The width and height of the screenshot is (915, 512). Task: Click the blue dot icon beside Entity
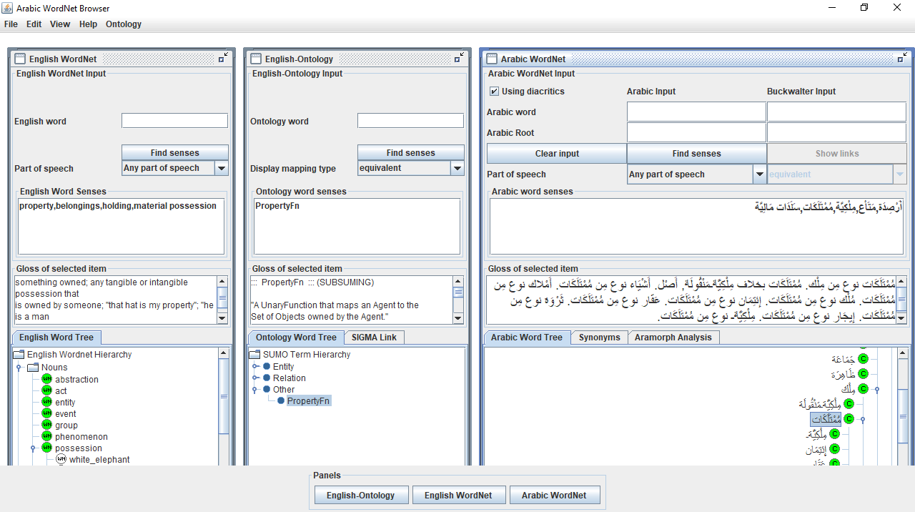tap(267, 366)
